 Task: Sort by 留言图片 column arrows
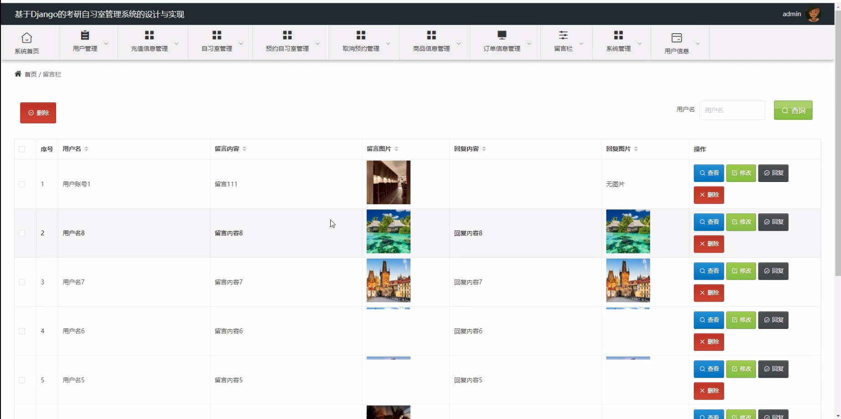click(x=396, y=149)
